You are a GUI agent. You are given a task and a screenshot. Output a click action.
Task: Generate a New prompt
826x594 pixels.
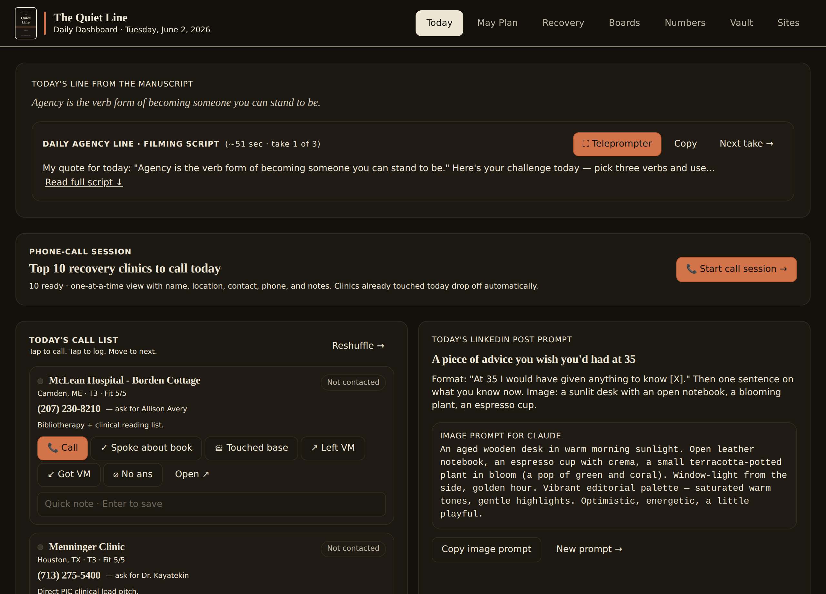pyautogui.click(x=589, y=549)
